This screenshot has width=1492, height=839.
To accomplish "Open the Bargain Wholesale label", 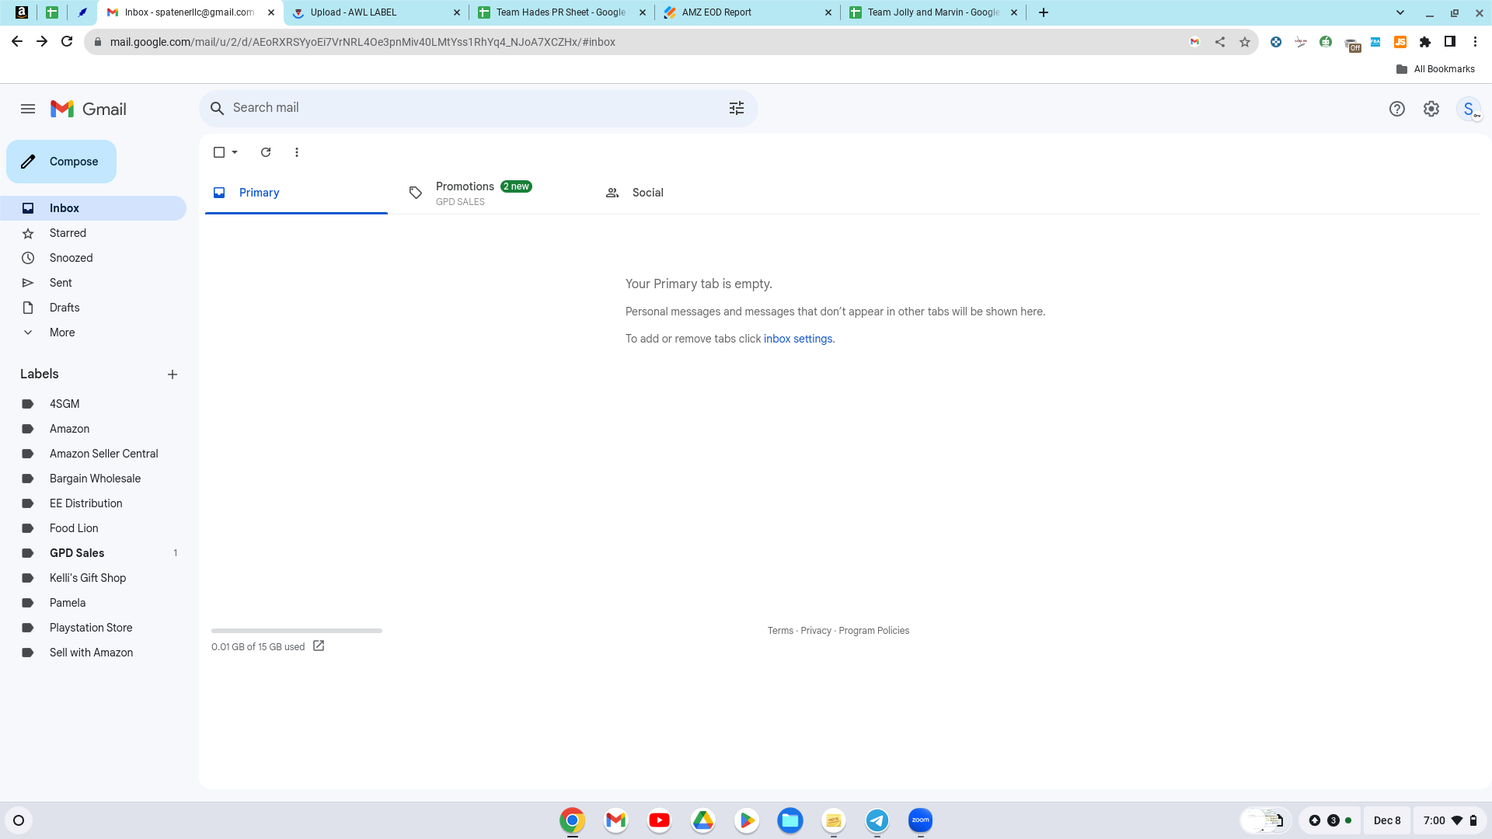I will (93, 479).
